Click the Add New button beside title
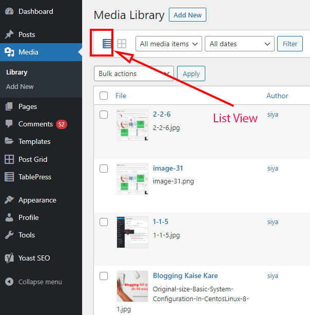 187,15
